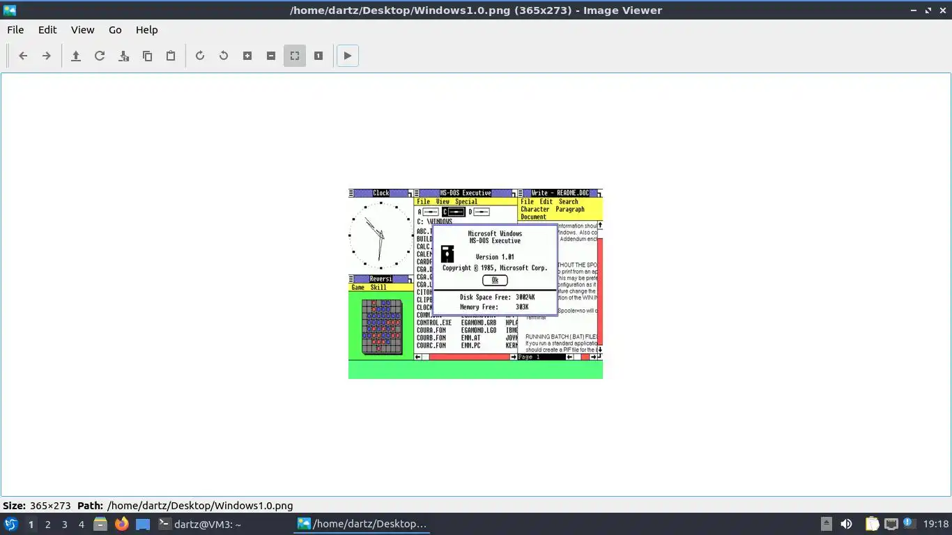Click the notification tray icon
This screenshot has height=535, width=952.
tap(908, 523)
